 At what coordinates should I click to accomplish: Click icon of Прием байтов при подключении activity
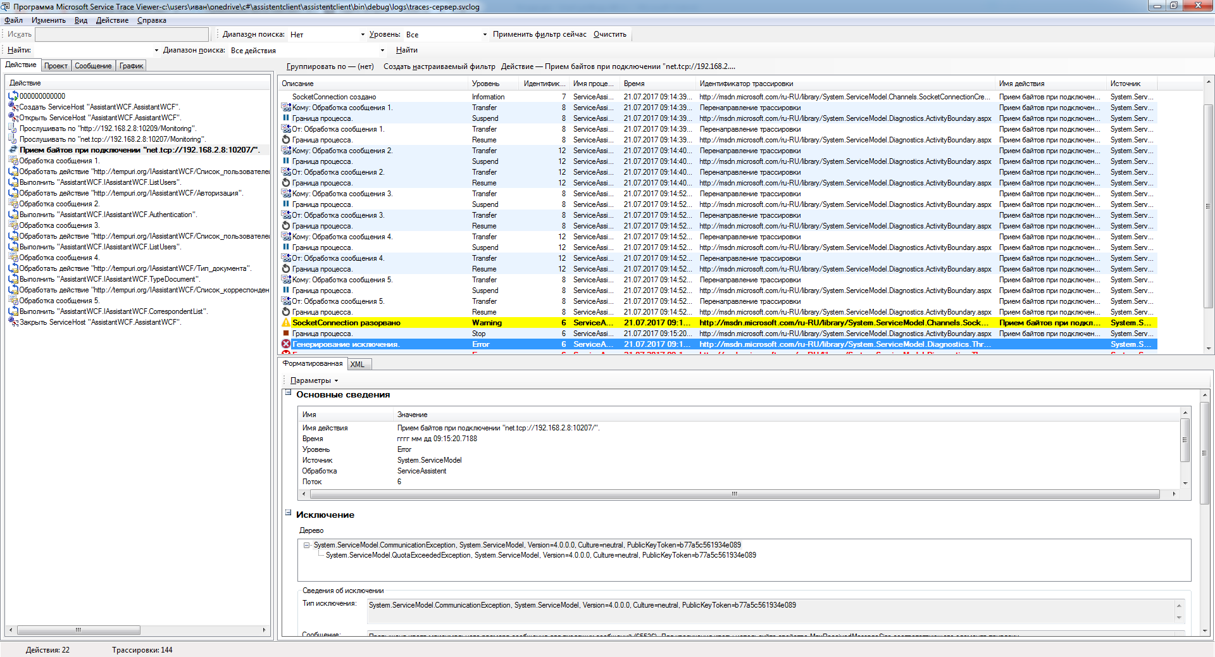point(13,150)
